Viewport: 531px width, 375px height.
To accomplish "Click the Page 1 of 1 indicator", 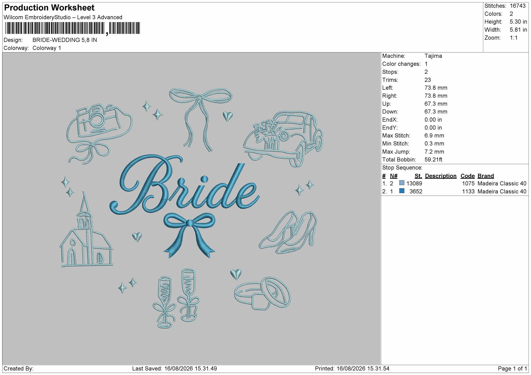I will [512, 369].
